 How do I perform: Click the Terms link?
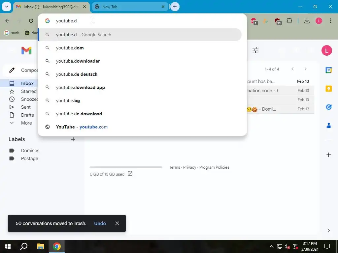pyautogui.click(x=174, y=167)
